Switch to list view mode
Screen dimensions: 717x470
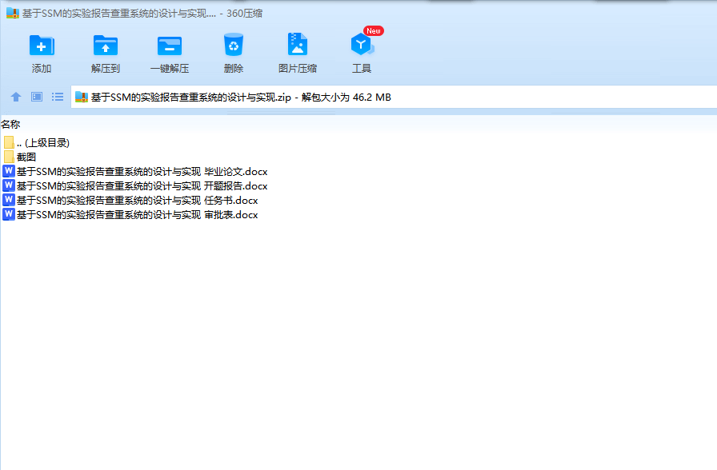click(x=58, y=97)
